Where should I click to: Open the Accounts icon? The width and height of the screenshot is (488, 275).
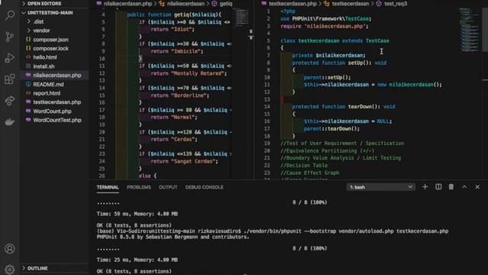coord(10,249)
